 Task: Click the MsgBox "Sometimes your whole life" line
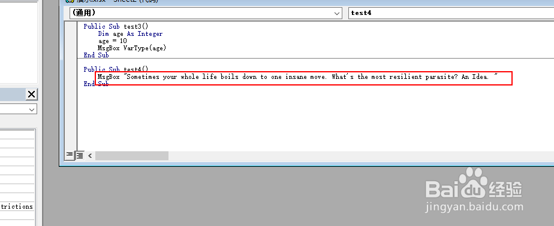297,77
